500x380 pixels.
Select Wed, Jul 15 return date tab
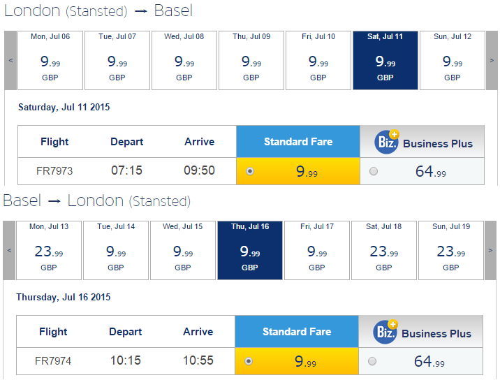[x=183, y=251]
